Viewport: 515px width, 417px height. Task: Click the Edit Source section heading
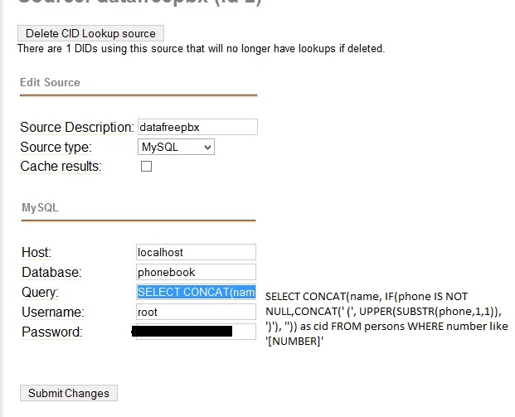(50, 83)
